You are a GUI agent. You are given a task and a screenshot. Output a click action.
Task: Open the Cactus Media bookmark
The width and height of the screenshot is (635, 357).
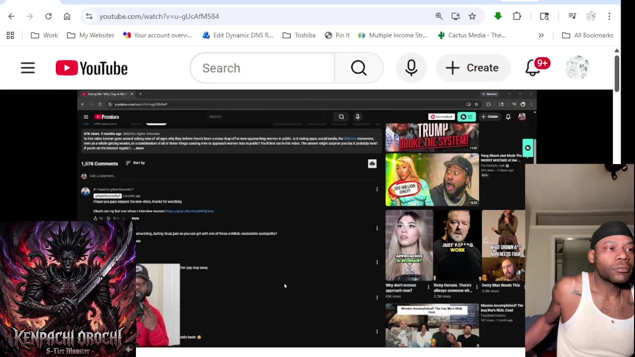(472, 35)
